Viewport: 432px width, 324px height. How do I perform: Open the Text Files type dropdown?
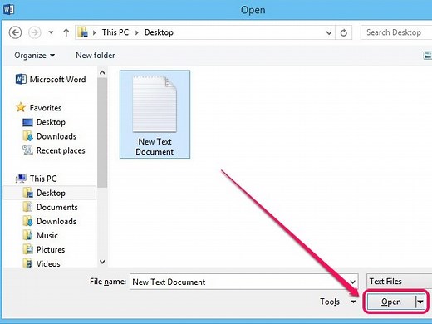pos(399,282)
